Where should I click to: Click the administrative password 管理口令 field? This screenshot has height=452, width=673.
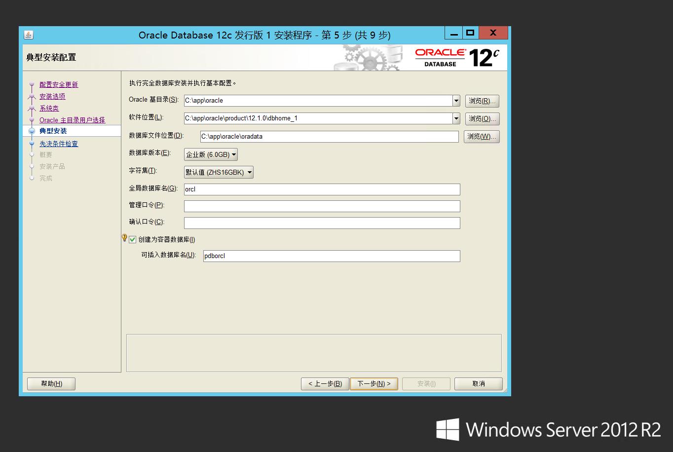[x=322, y=206]
